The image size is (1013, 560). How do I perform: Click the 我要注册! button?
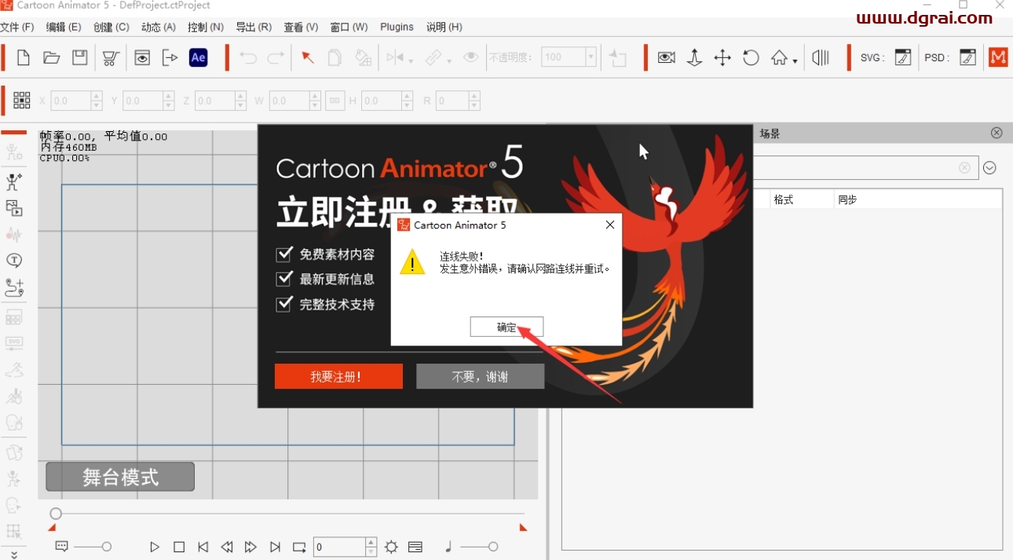point(338,376)
